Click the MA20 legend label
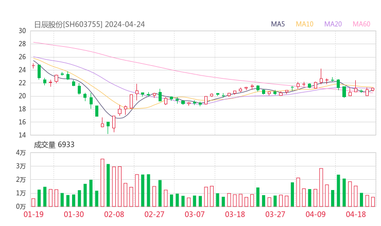381x226 pixels. point(333,24)
